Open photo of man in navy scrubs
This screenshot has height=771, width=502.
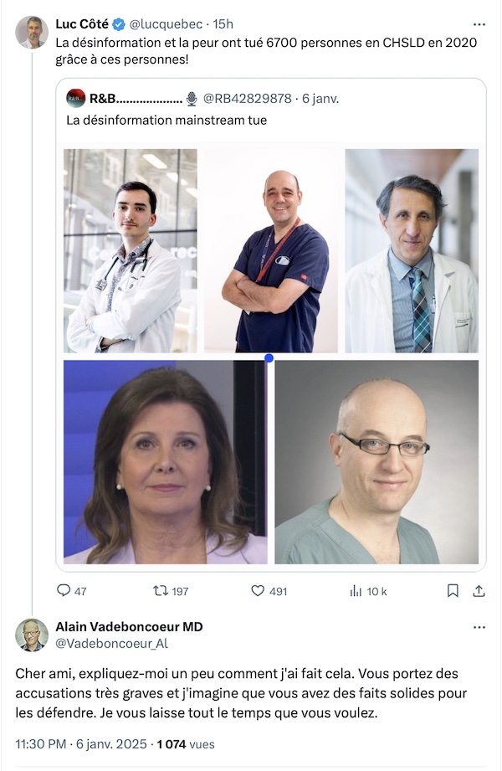point(271,251)
